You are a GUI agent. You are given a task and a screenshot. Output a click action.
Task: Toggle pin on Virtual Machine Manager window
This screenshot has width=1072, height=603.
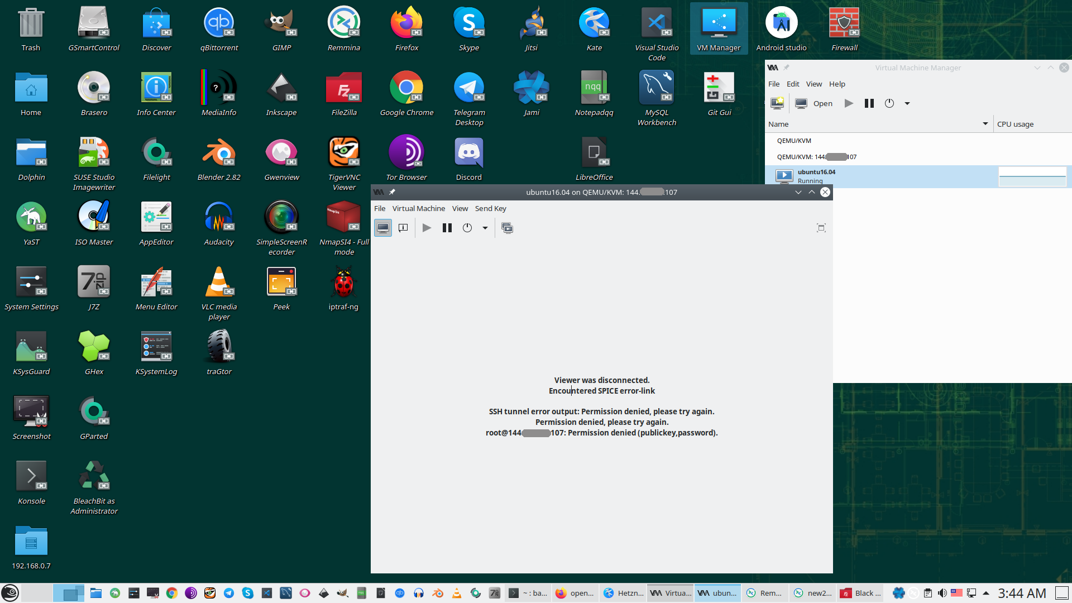pyautogui.click(x=786, y=68)
